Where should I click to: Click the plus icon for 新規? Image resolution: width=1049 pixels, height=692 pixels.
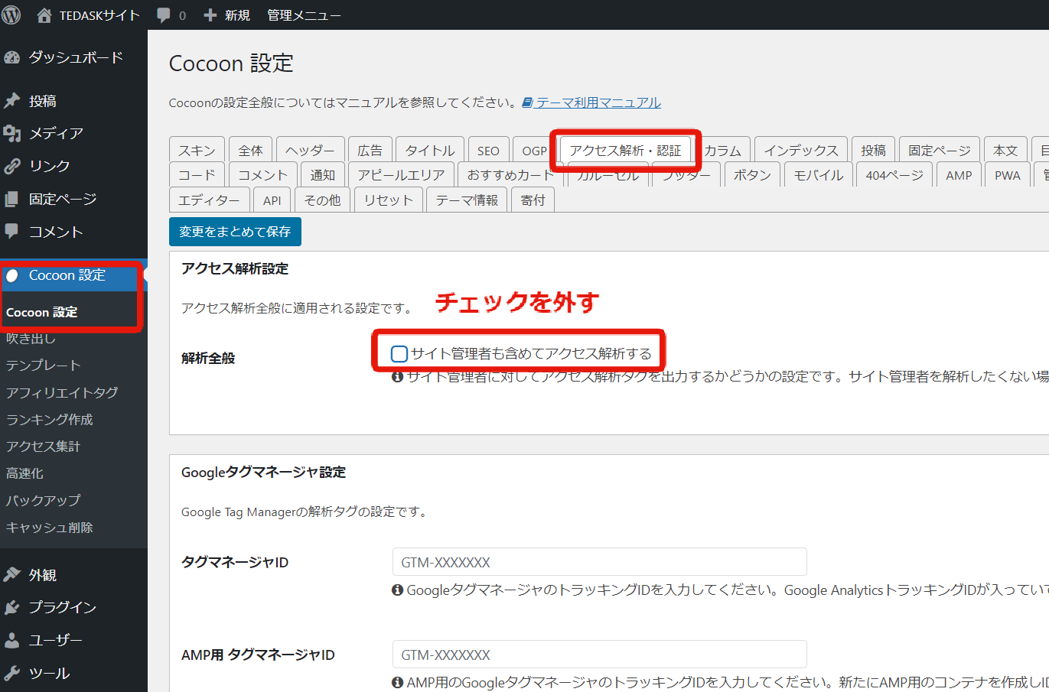tap(210, 15)
